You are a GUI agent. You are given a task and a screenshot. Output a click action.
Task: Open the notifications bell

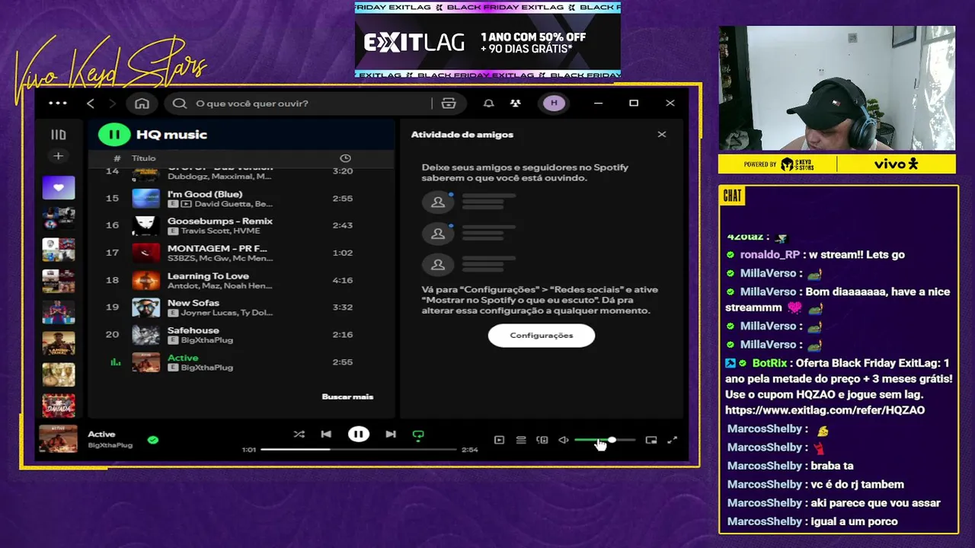click(x=489, y=104)
